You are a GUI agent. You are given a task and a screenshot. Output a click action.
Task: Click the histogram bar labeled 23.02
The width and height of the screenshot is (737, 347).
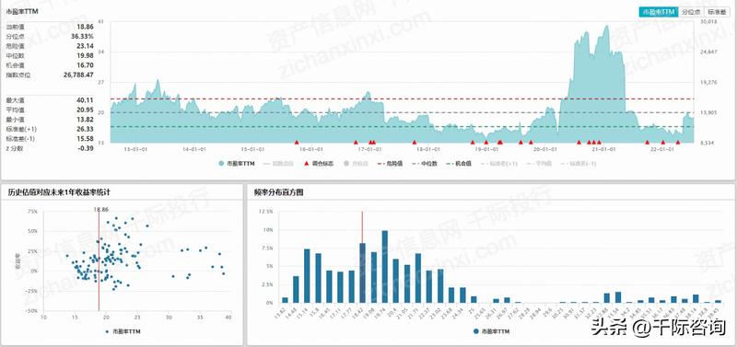440,286
